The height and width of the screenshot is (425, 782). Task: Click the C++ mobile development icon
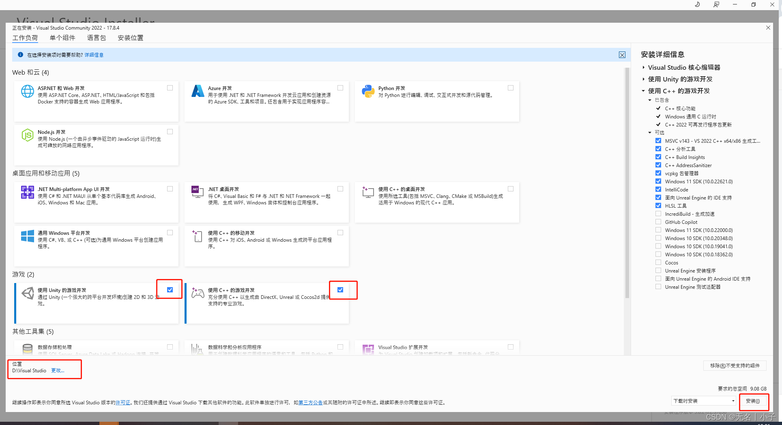coord(198,236)
